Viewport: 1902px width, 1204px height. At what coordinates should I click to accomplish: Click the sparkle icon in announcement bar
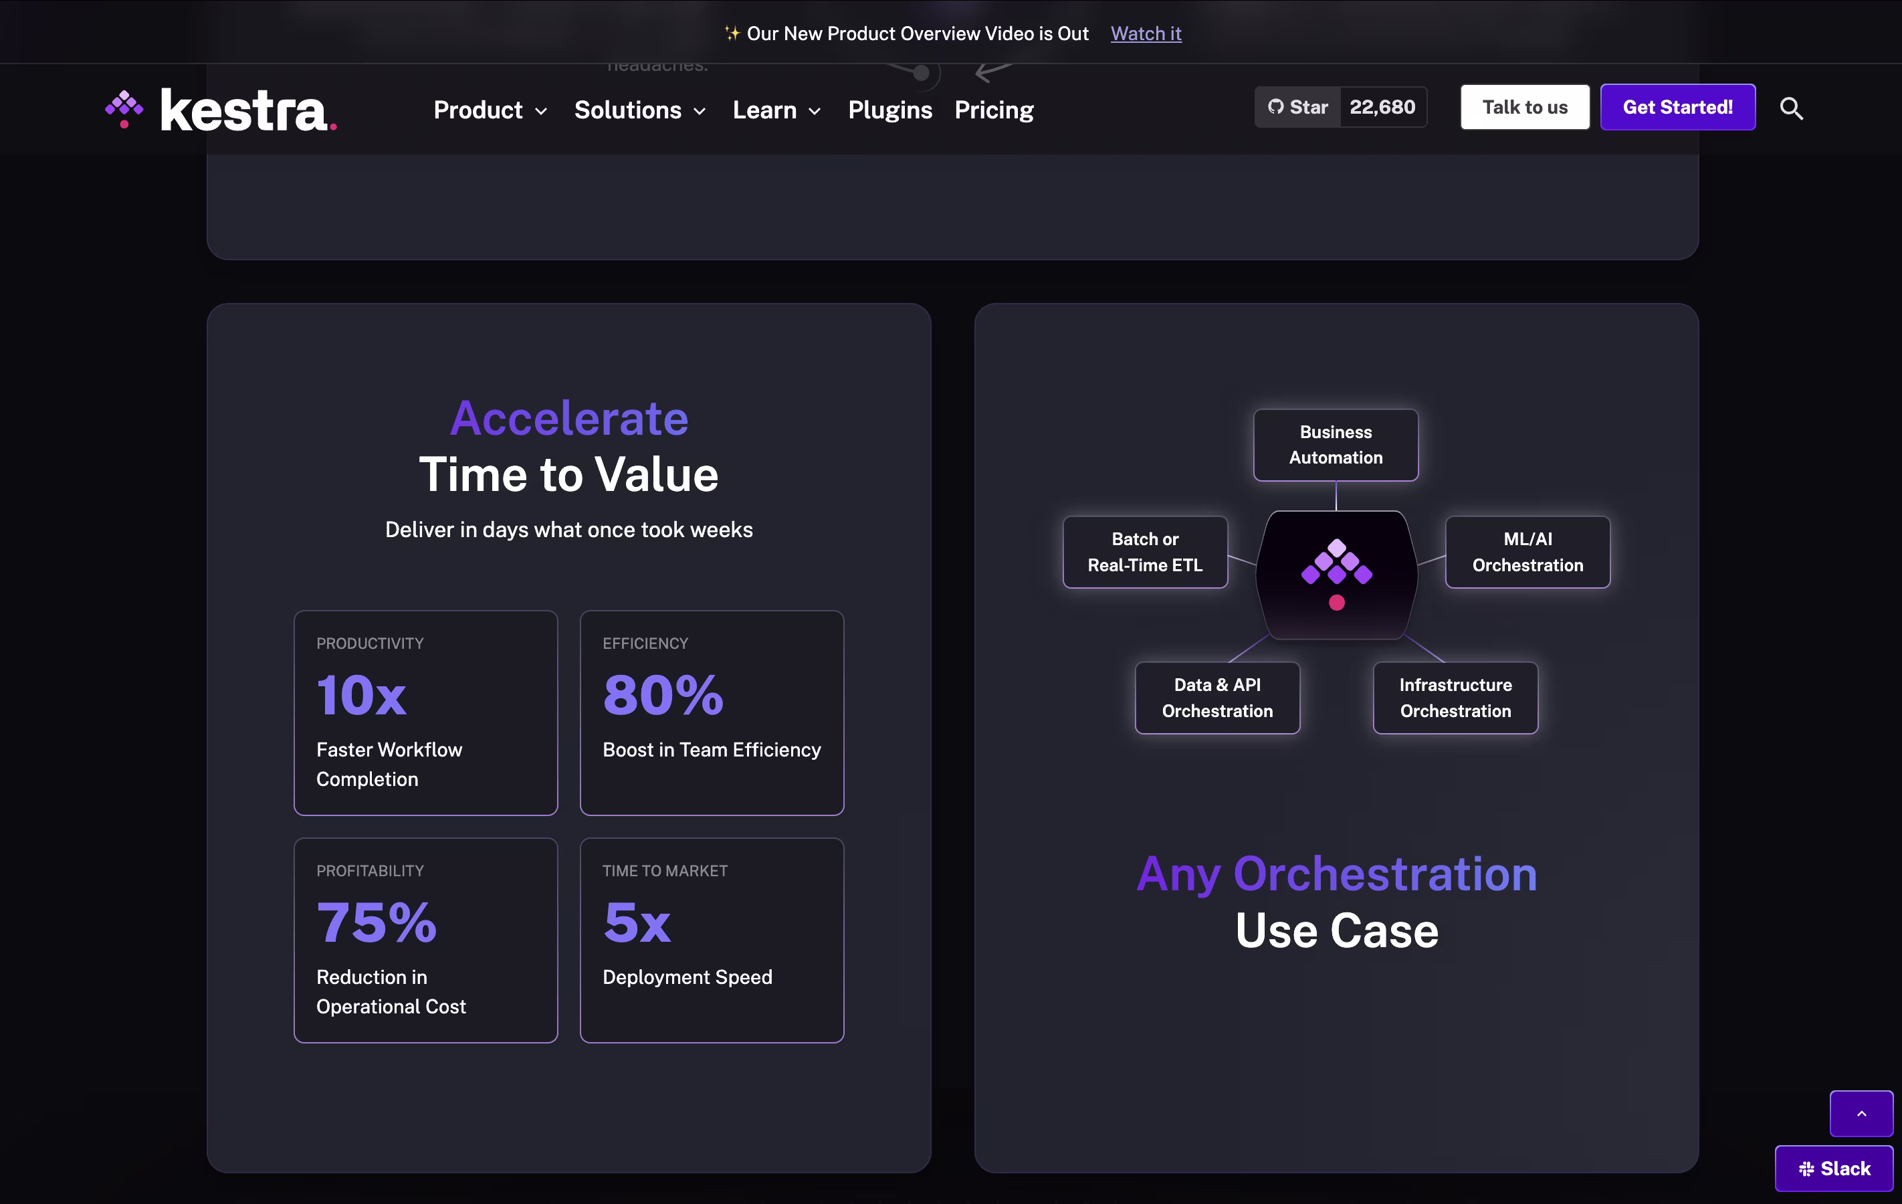coord(732,33)
